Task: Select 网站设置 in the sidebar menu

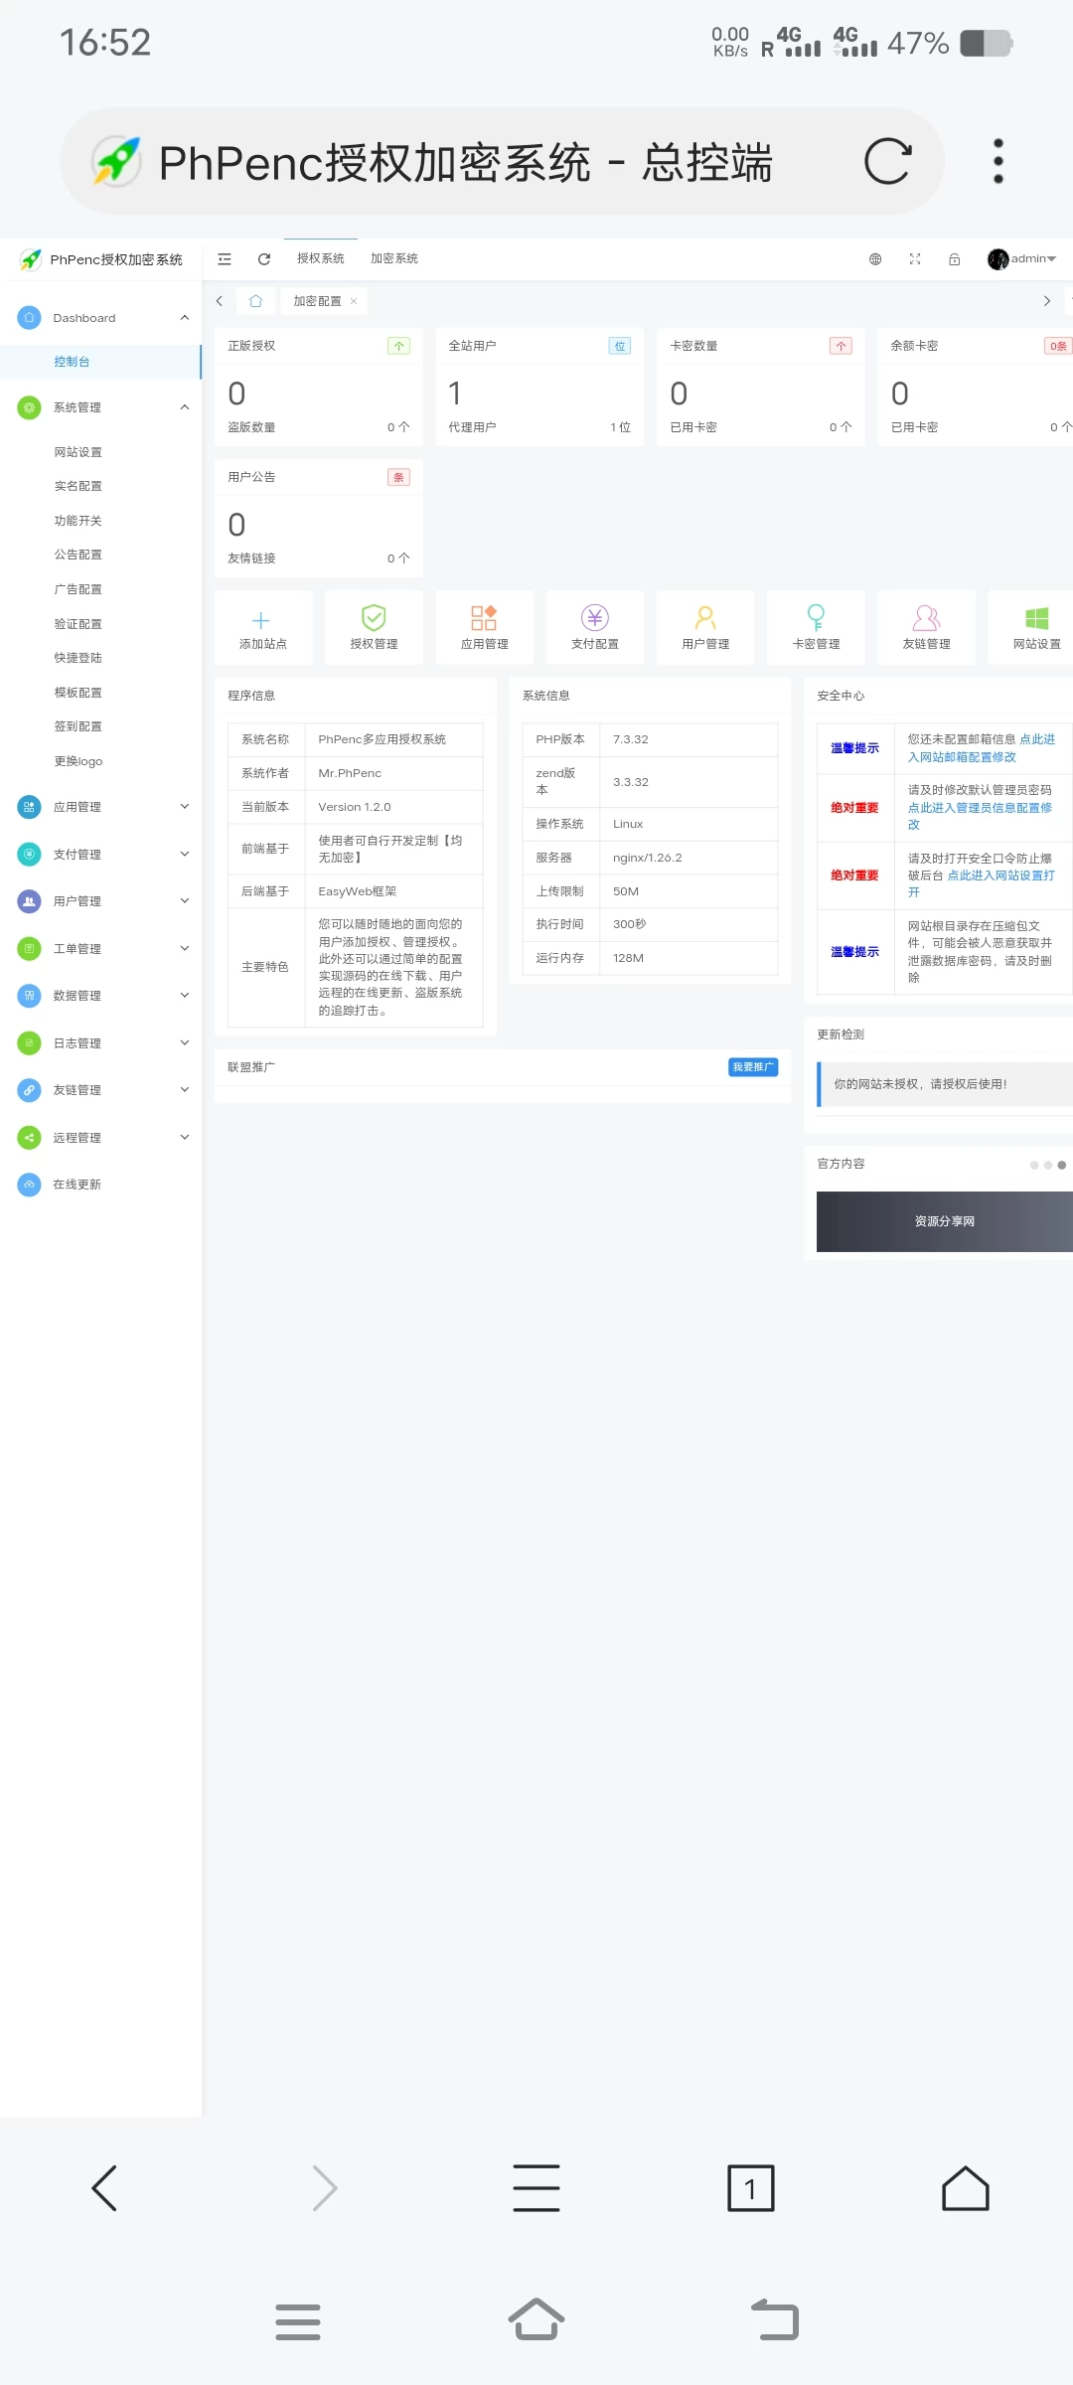Action: coord(78,452)
